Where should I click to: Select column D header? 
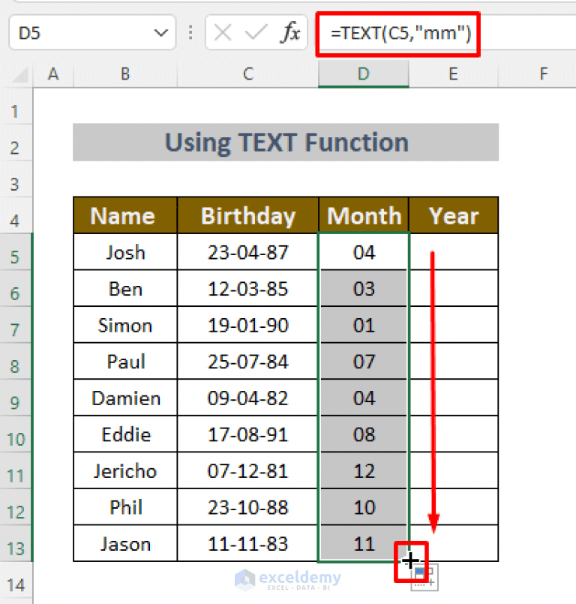click(x=364, y=74)
